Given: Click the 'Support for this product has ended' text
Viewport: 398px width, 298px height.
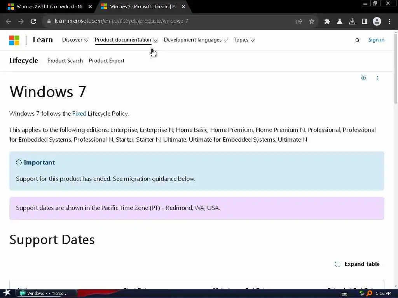Looking at the screenshot, I should tap(63, 178).
